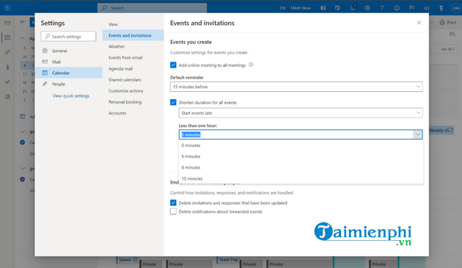462x268 pixels.
Task: Open Events from email settings page
Action: click(133, 57)
